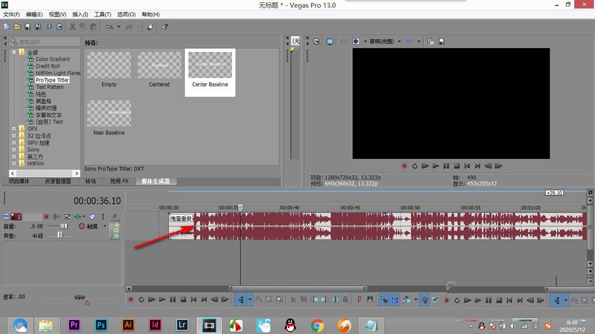This screenshot has height=334, width=595.
Task: Expand the GPU 加速 folder
Action: [x=14, y=143]
